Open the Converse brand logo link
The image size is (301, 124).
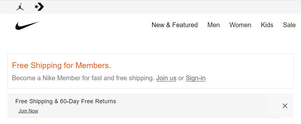tap(39, 7)
